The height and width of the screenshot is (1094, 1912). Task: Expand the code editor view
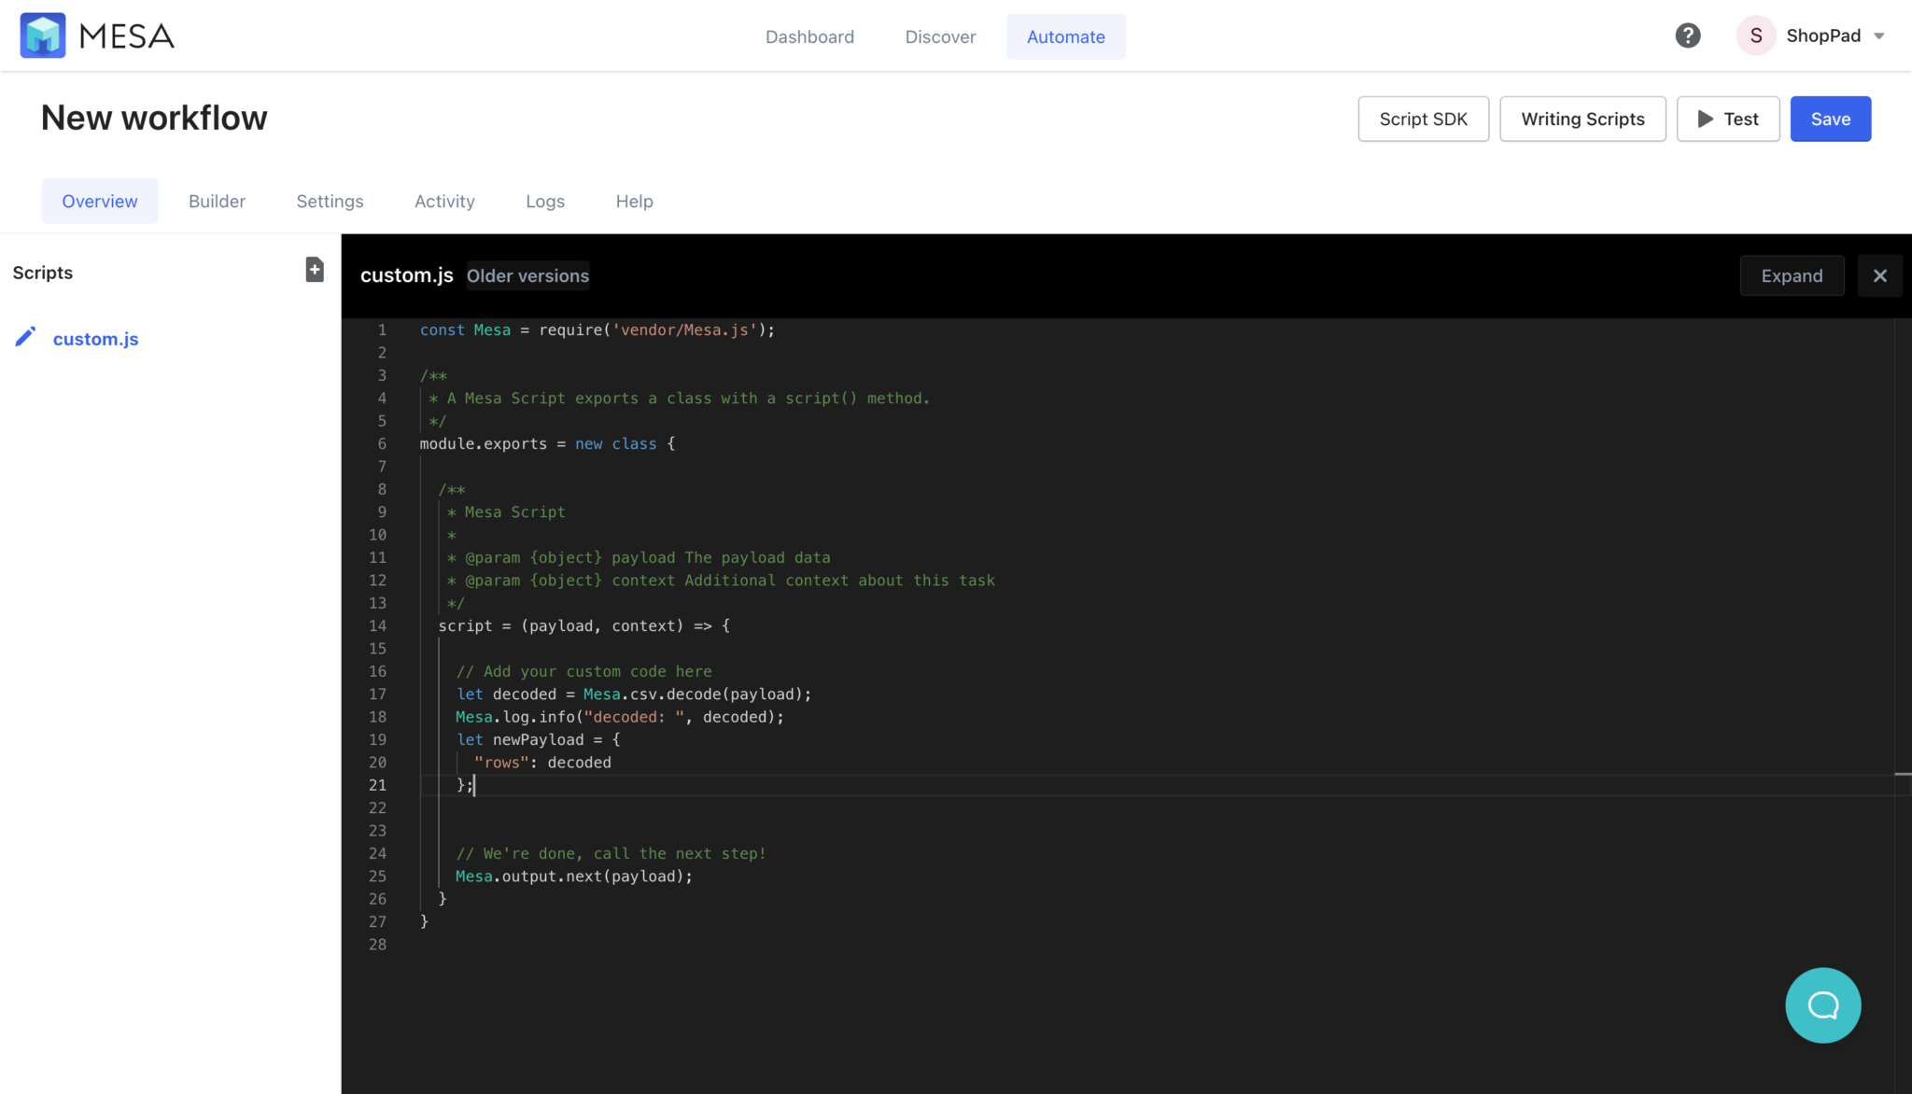(1791, 275)
